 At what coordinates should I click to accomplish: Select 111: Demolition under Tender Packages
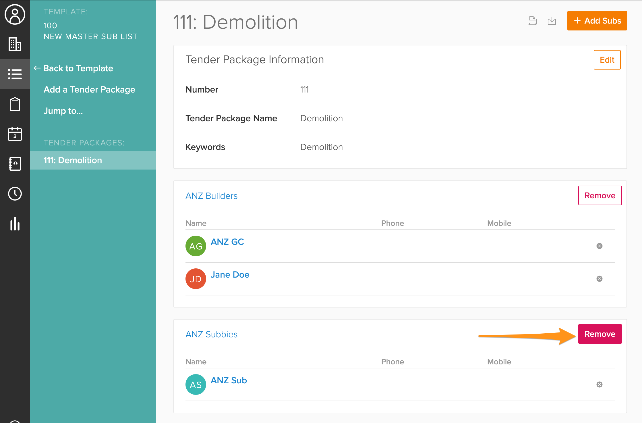pos(72,160)
